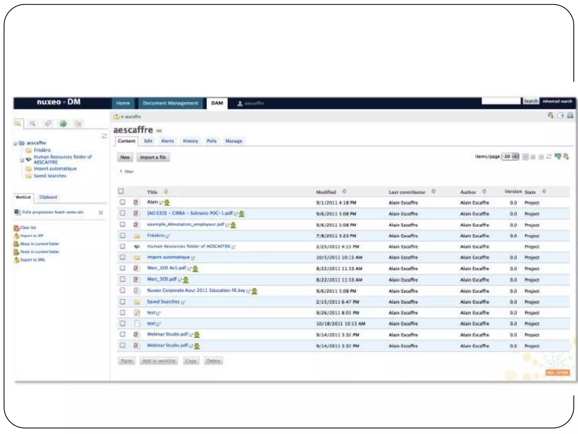Select checkbox next to Saved Searches row

click(x=122, y=301)
